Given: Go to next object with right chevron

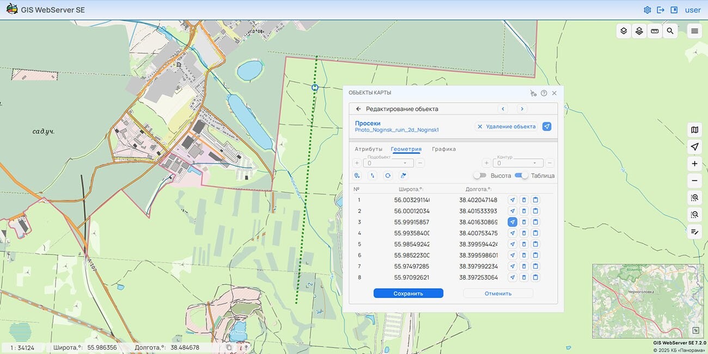Looking at the screenshot, I should coord(522,109).
